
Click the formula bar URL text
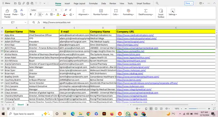click(x=57, y=22)
